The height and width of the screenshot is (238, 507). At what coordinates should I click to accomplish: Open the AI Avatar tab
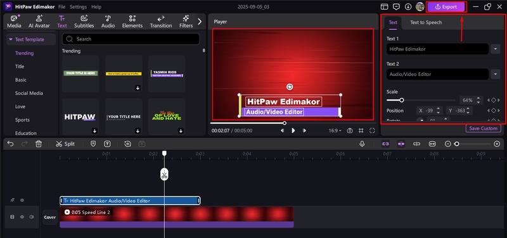coord(39,22)
